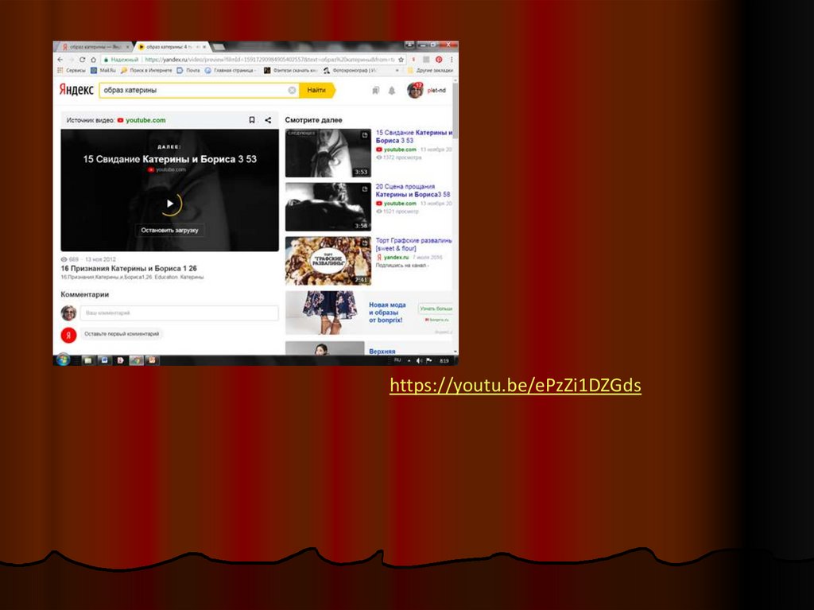Close the active video tab
The height and width of the screenshot is (610, 814).
click(204, 47)
